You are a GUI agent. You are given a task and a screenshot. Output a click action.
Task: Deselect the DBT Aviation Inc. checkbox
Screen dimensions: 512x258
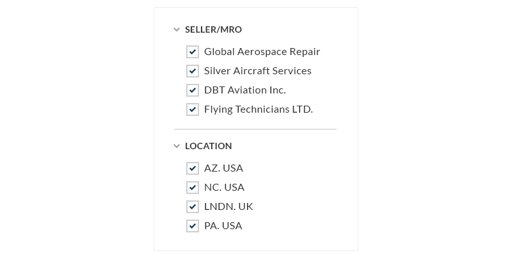193,90
